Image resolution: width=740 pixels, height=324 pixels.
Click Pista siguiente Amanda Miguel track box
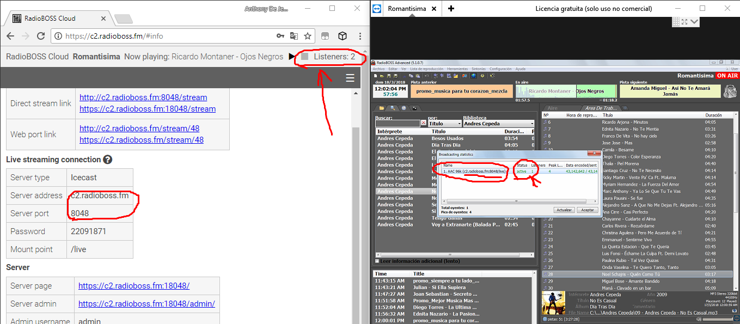pyautogui.click(x=670, y=91)
